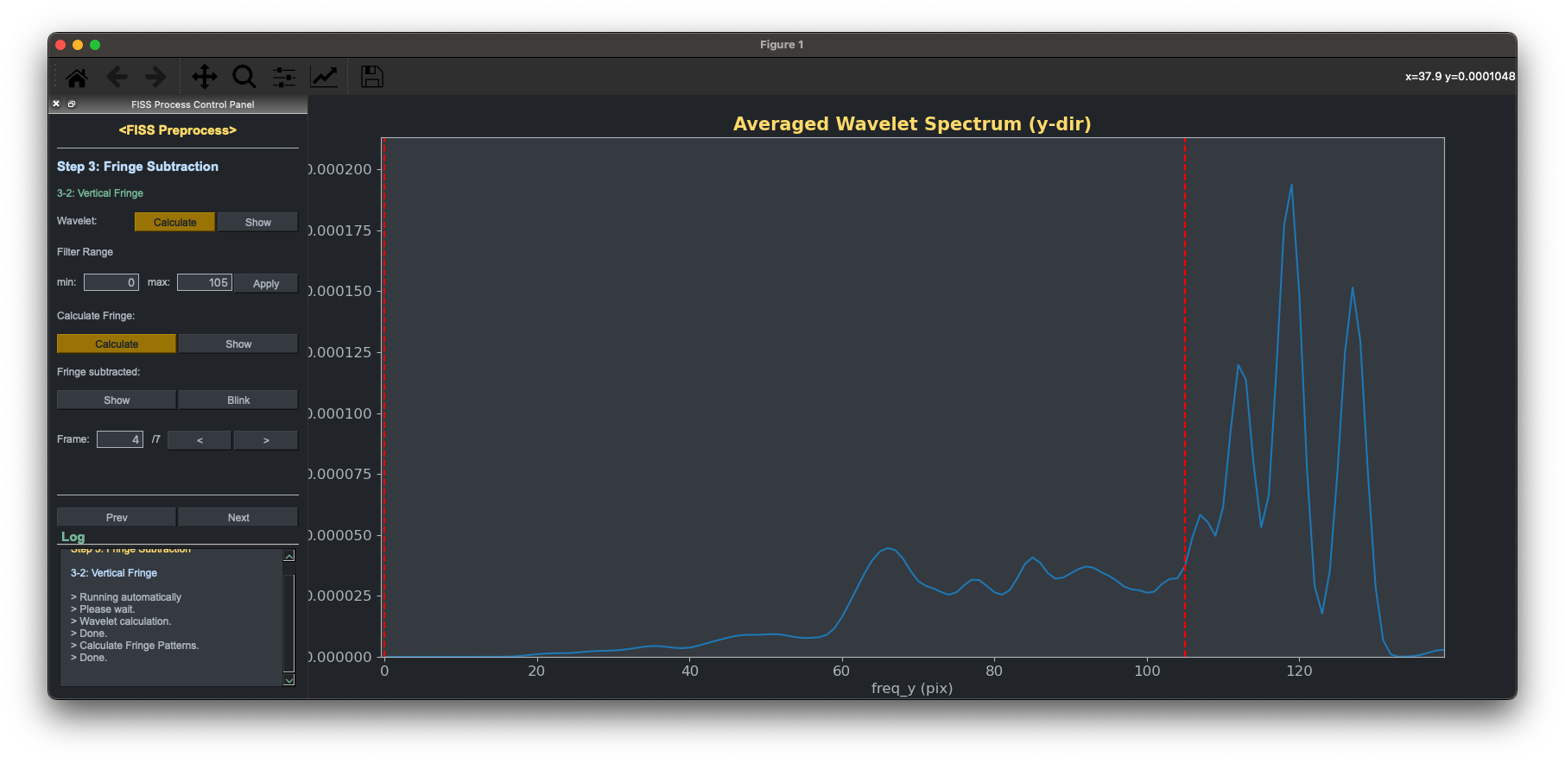Click the macOS green zoom window button

(95, 45)
